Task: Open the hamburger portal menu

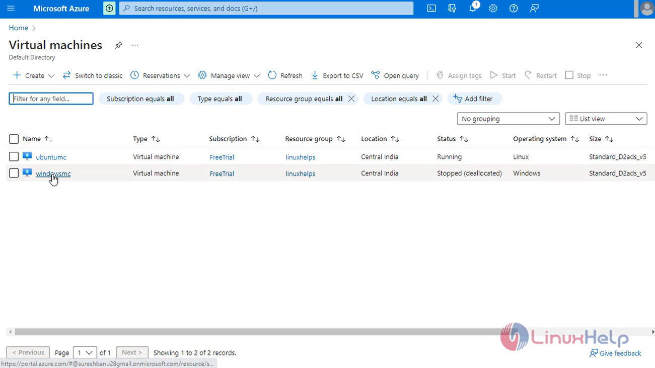Action: [11, 9]
